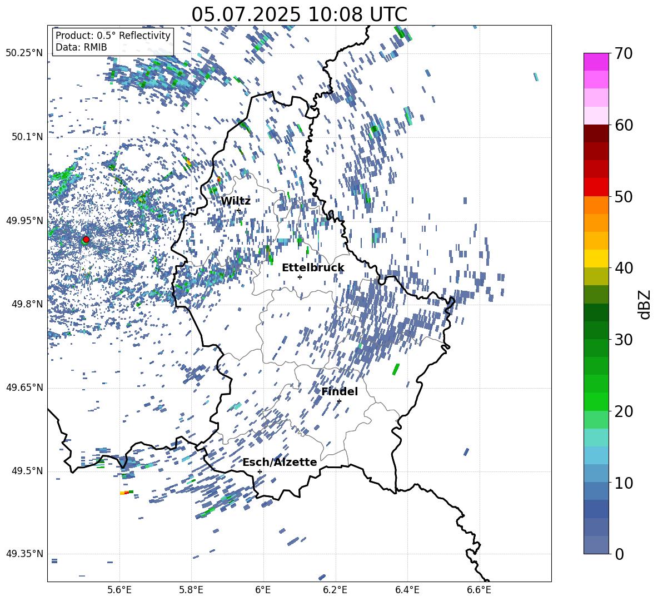Pick the dark maroon swatch just below 60 dBZ
This screenshot has width=658, height=601.
[x=596, y=133]
